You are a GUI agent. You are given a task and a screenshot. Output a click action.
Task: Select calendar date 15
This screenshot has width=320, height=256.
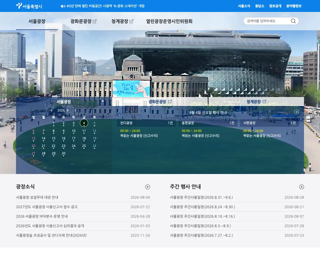click(x=53, y=138)
